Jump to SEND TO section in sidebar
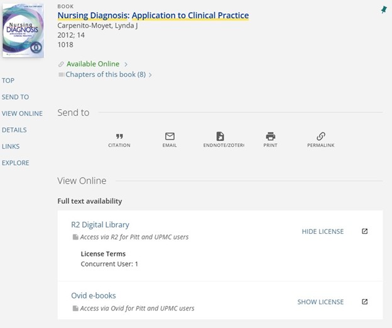 point(15,97)
